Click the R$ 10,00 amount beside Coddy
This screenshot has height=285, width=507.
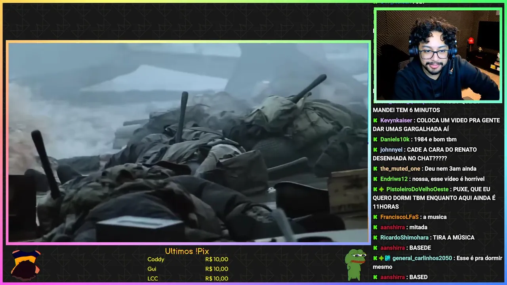[217, 259]
